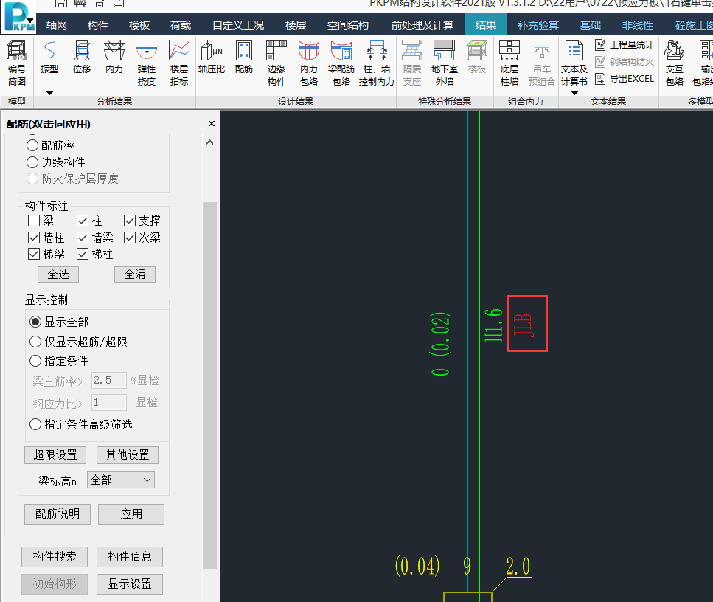Expand the 文本及计算书 dropdown arrow
Image resolution: width=713 pixels, height=602 pixels.
coord(574,93)
